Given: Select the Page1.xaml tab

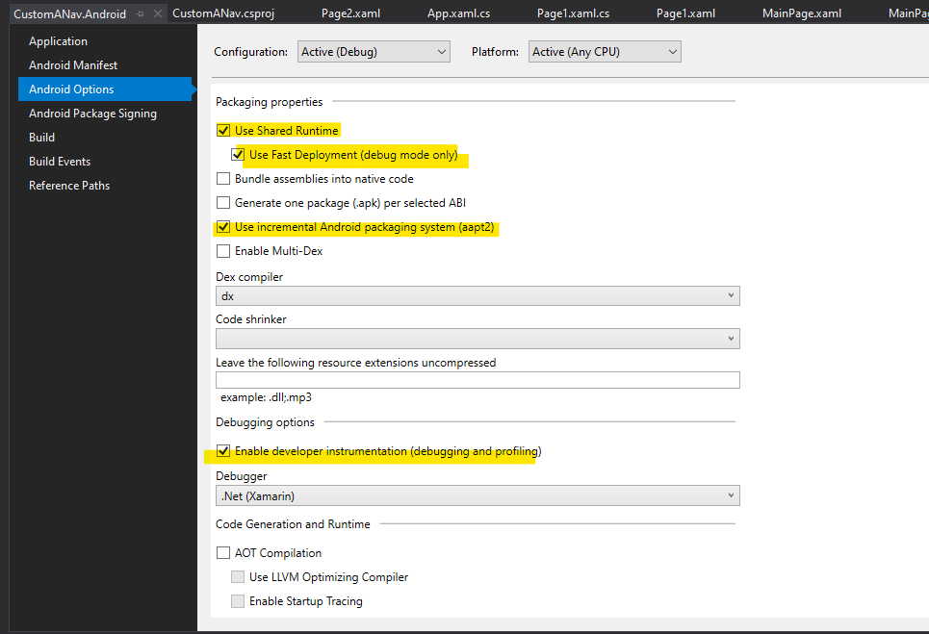Looking at the screenshot, I should tap(685, 13).
